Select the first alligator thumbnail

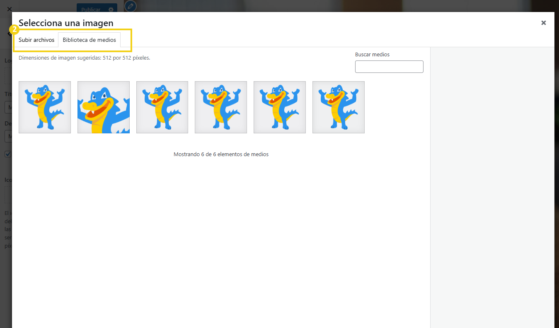[x=44, y=107]
